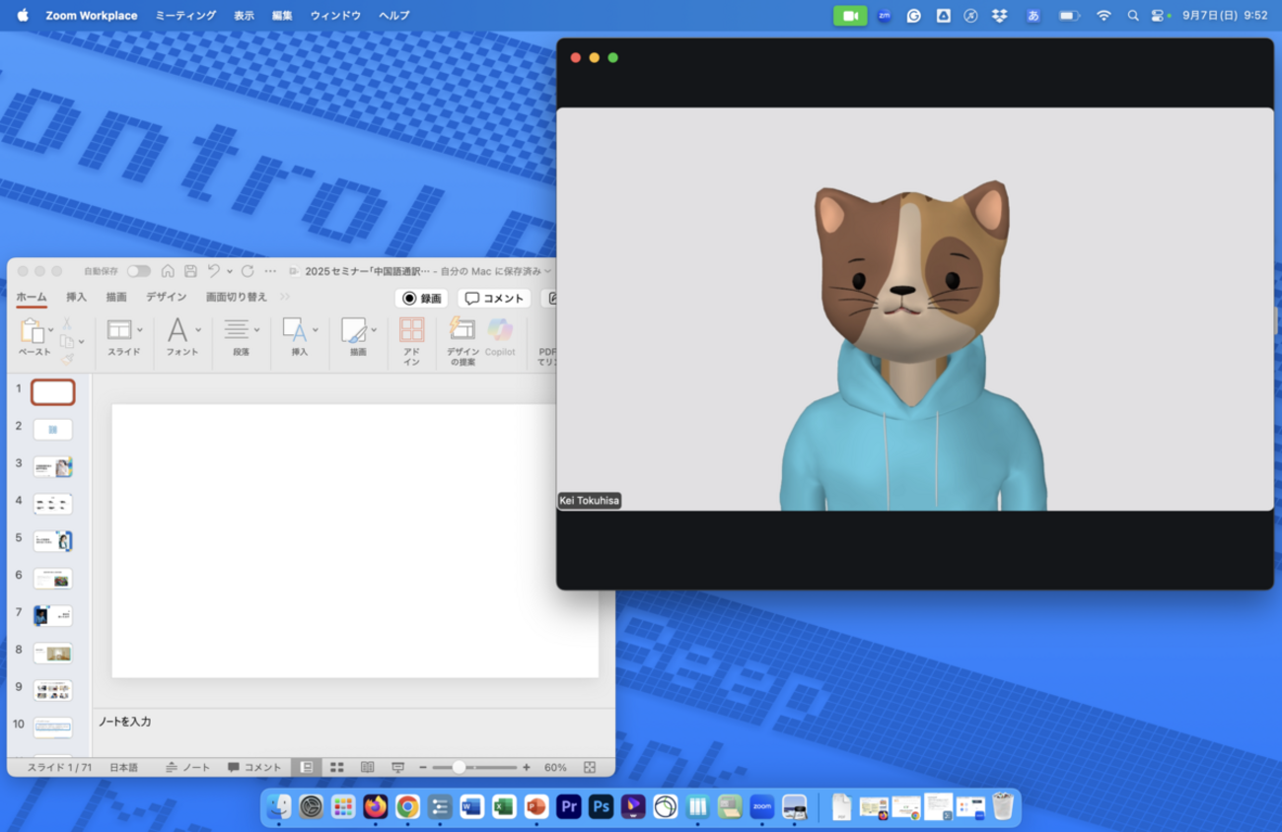This screenshot has height=832, width=1282.
Task: Select slide 9 thumbnail
Action: click(53, 691)
